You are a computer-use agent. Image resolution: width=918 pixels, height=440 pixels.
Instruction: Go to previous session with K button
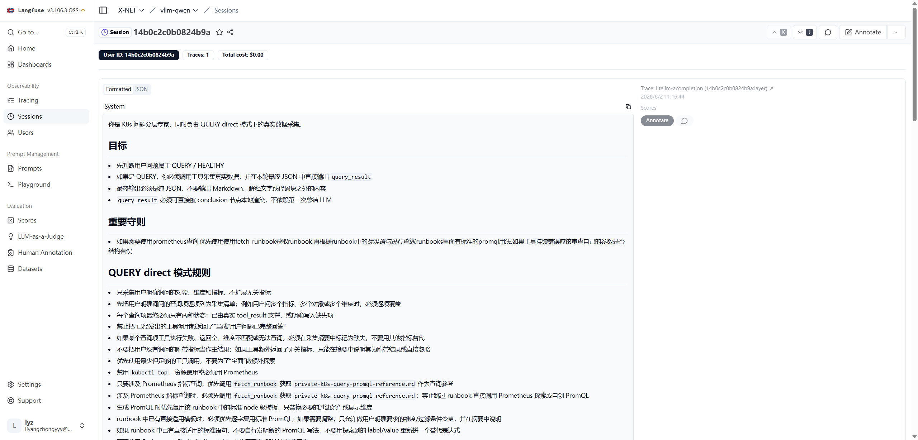click(779, 32)
